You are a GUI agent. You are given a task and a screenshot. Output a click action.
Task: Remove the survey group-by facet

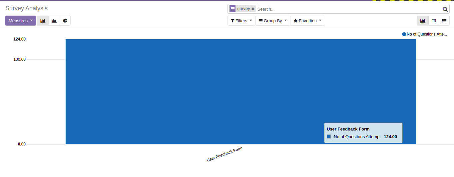(x=253, y=9)
